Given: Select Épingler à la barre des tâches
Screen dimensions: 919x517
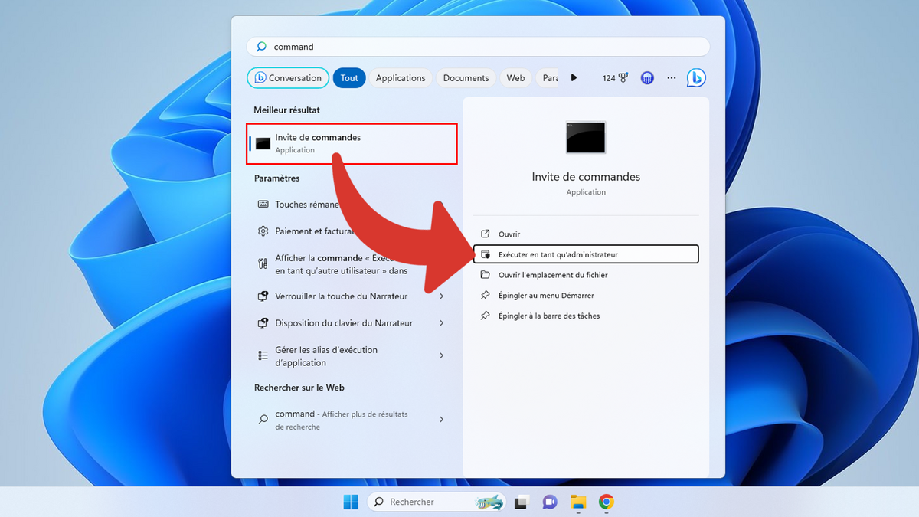Looking at the screenshot, I should (x=586, y=316).
